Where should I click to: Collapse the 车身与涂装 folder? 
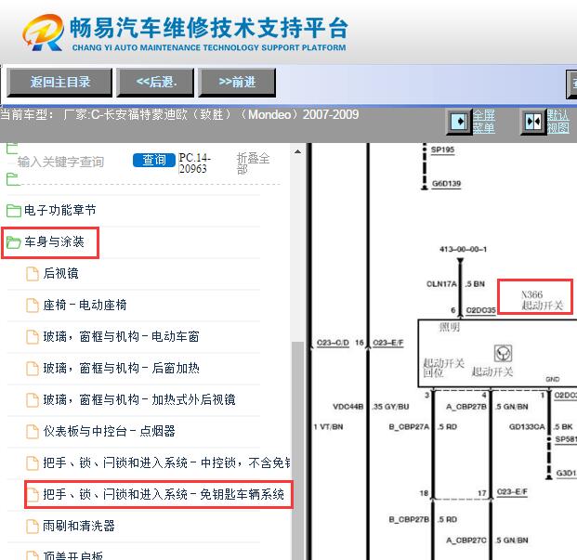tap(54, 241)
